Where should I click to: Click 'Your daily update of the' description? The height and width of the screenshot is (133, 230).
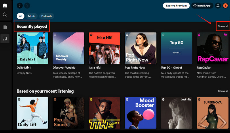[175, 73]
